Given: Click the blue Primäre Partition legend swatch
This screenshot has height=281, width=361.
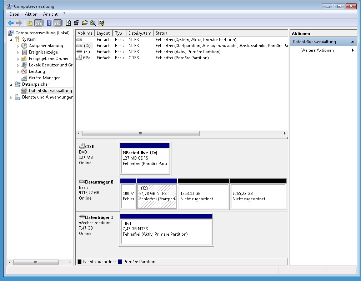Looking at the screenshot, I should pos(120,262).
